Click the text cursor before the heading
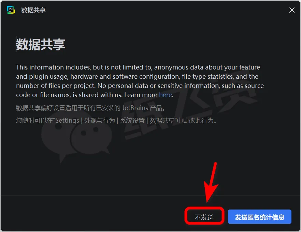The height and width of the screenshot is (232, 301). [16, 44]
